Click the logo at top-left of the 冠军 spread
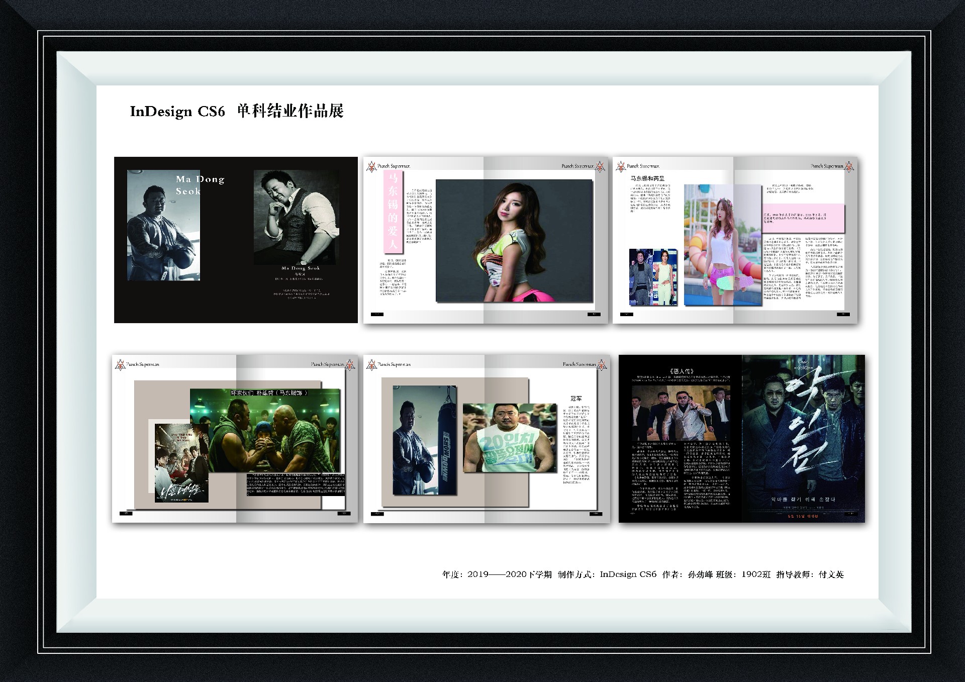This screenshot has width=965, height=682. pos(371,365)
